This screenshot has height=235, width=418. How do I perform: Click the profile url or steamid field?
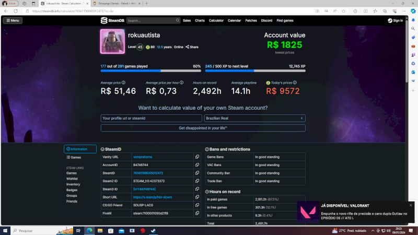pyautogui.click(x=151, y=119)
